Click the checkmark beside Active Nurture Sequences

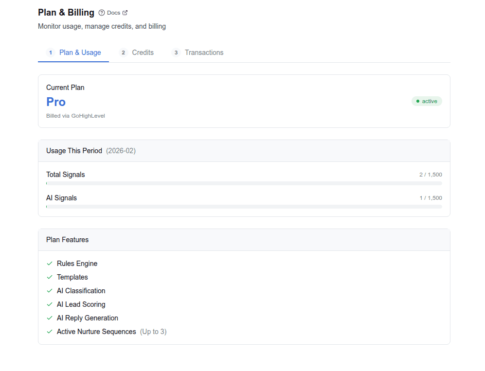pyautogui.click(x=49, y=331)
